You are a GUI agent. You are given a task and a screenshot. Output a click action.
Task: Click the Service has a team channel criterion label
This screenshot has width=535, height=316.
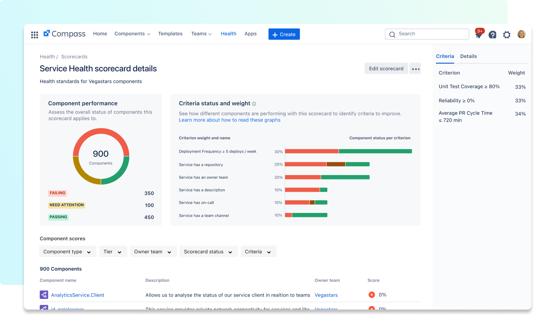[204, 216]
